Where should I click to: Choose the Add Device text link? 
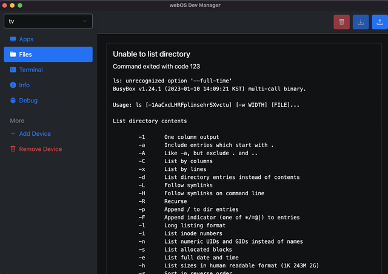point(35,134)
